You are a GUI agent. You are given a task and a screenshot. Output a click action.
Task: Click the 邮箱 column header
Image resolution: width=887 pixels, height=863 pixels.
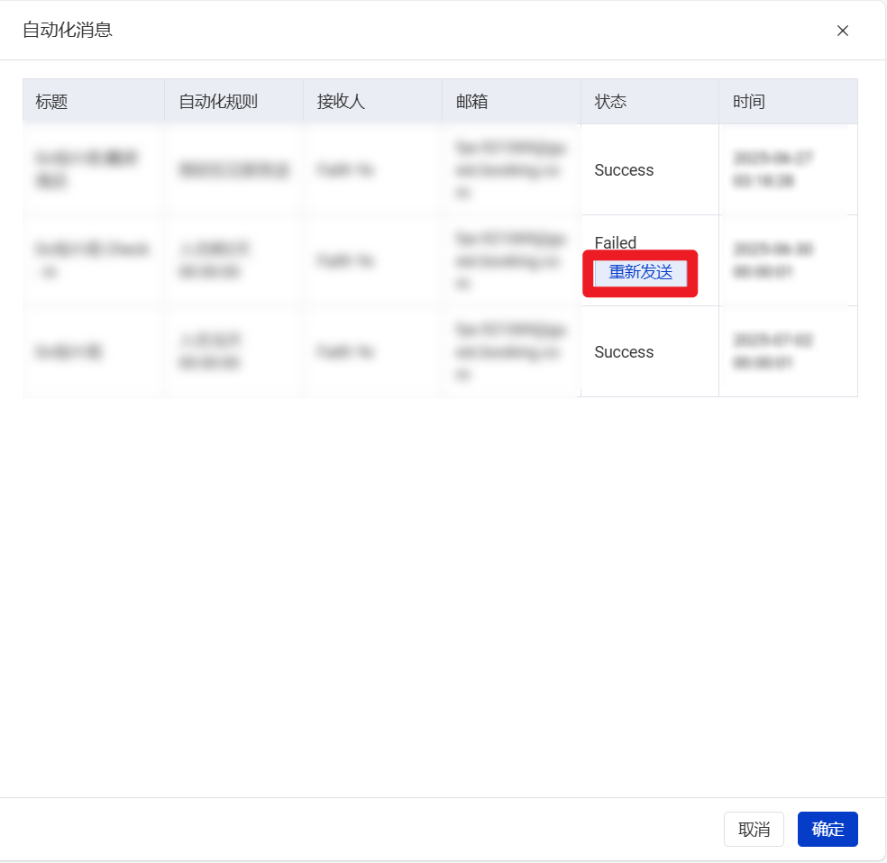[x=472, y=102]
